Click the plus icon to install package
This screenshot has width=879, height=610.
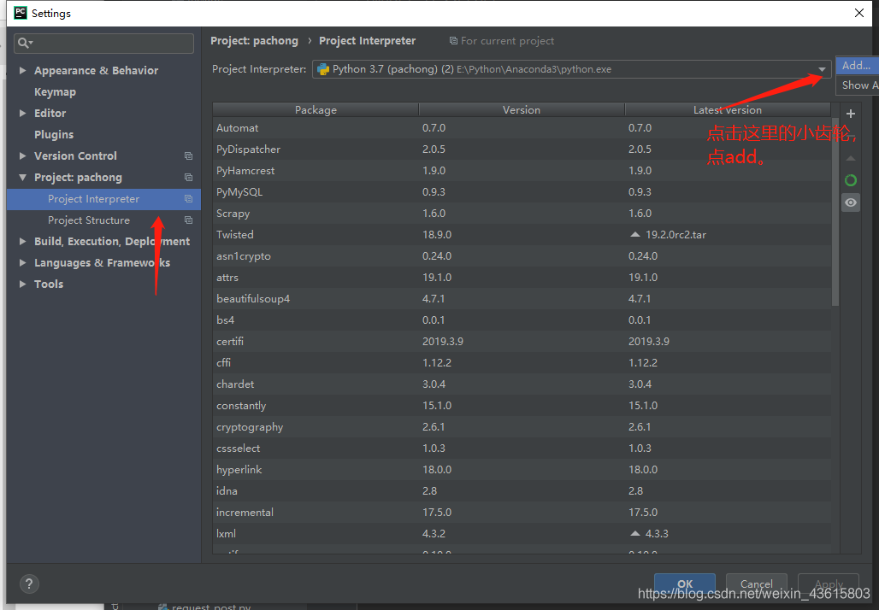pyautogui.click(x=851, y=114)
